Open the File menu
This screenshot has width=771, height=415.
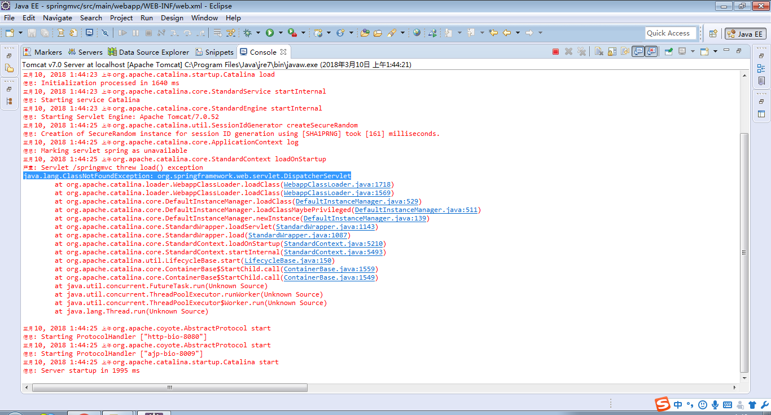[9, 17]
